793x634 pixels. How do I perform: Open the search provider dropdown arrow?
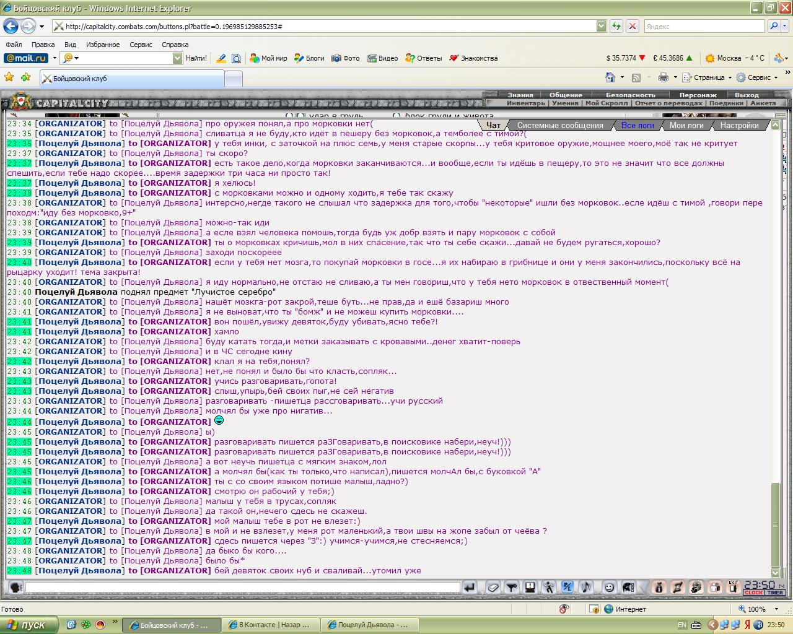click(x=785, y=26)
